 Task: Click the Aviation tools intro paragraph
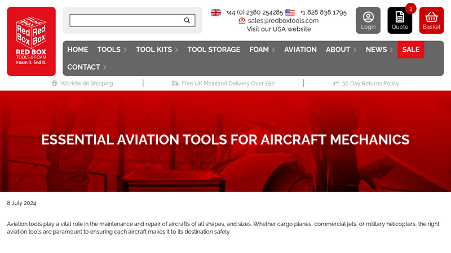point(223,228)
